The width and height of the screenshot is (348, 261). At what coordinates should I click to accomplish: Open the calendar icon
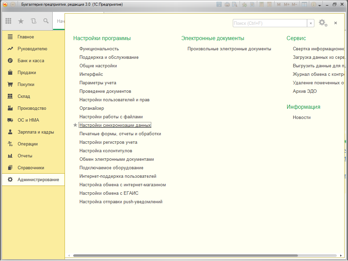coord(269,4)
